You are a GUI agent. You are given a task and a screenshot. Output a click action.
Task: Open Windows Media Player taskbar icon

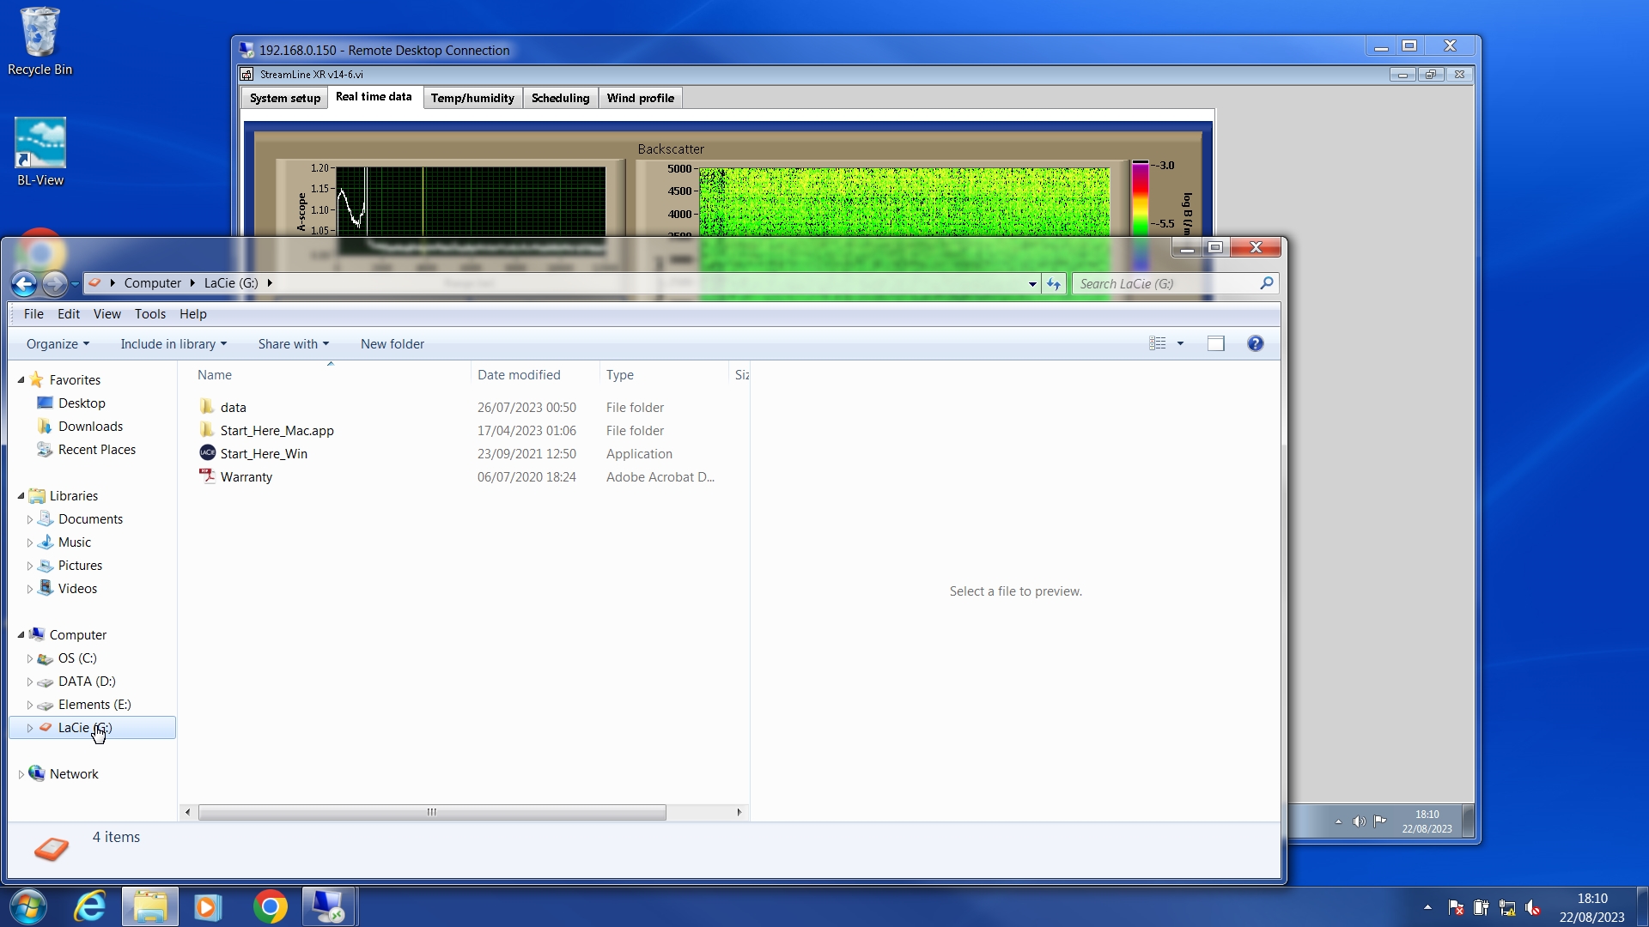(207, 906)
